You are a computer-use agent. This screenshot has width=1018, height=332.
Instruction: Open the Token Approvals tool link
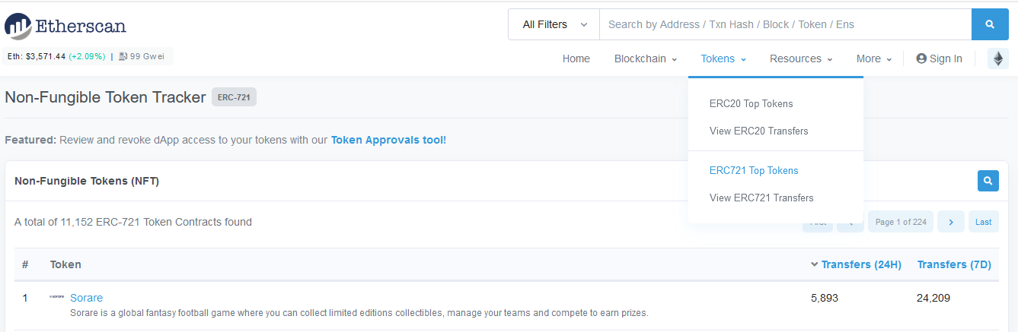[388, 140]
